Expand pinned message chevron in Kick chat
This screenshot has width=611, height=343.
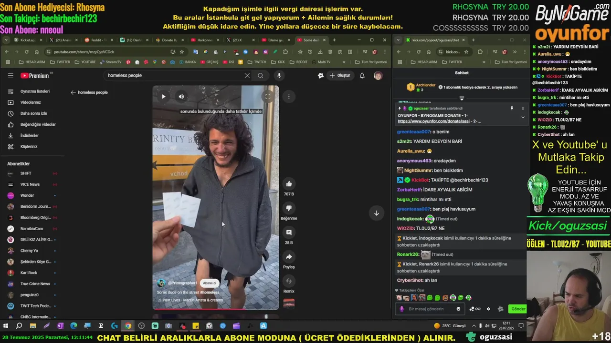(523, 117)
